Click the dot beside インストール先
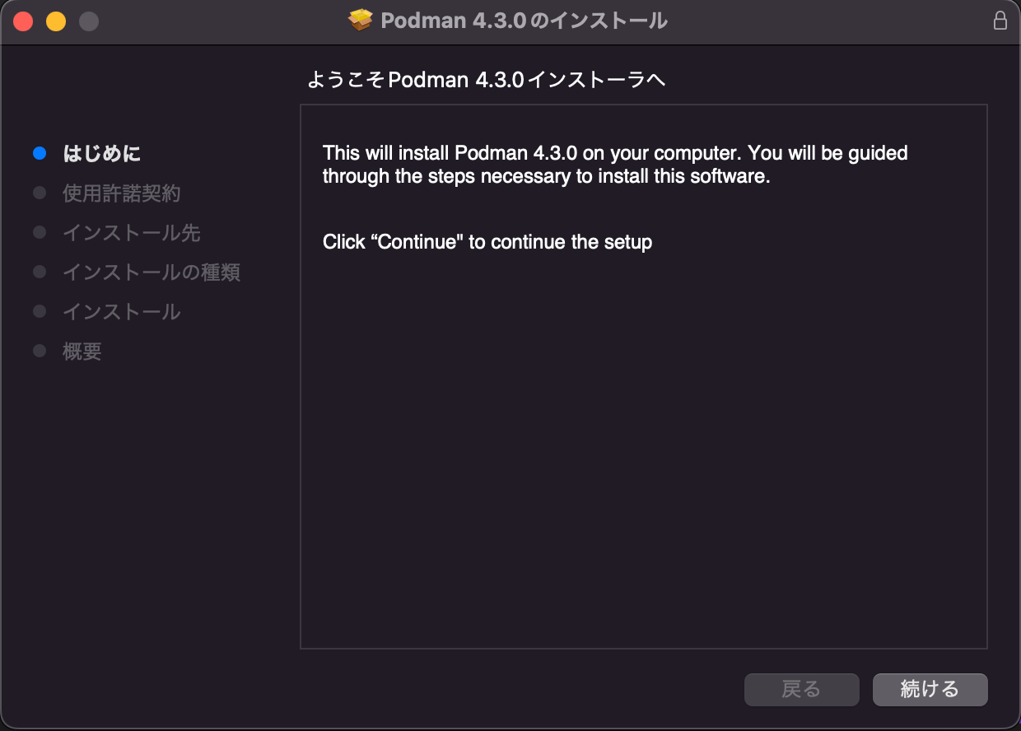The height and width of the screenshot is (731, 1021). (39, 232)
